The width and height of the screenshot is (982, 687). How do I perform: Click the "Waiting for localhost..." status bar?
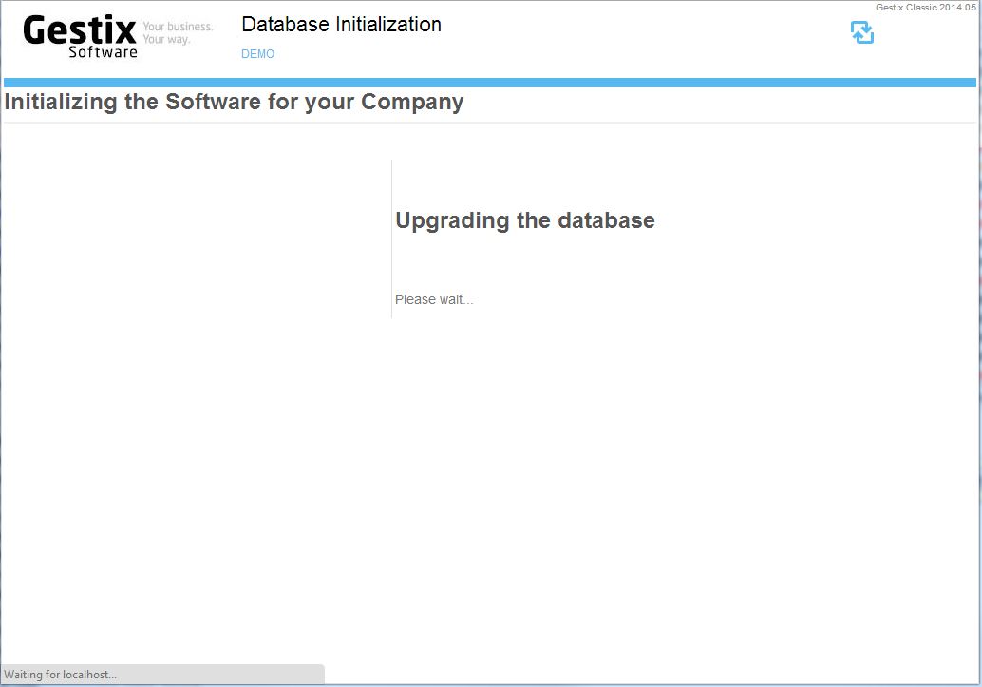[162, 675]
